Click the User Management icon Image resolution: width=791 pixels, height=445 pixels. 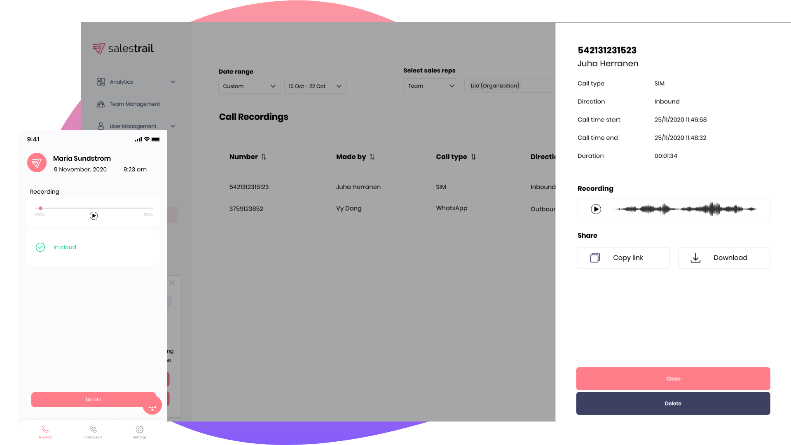coord(101,126)
